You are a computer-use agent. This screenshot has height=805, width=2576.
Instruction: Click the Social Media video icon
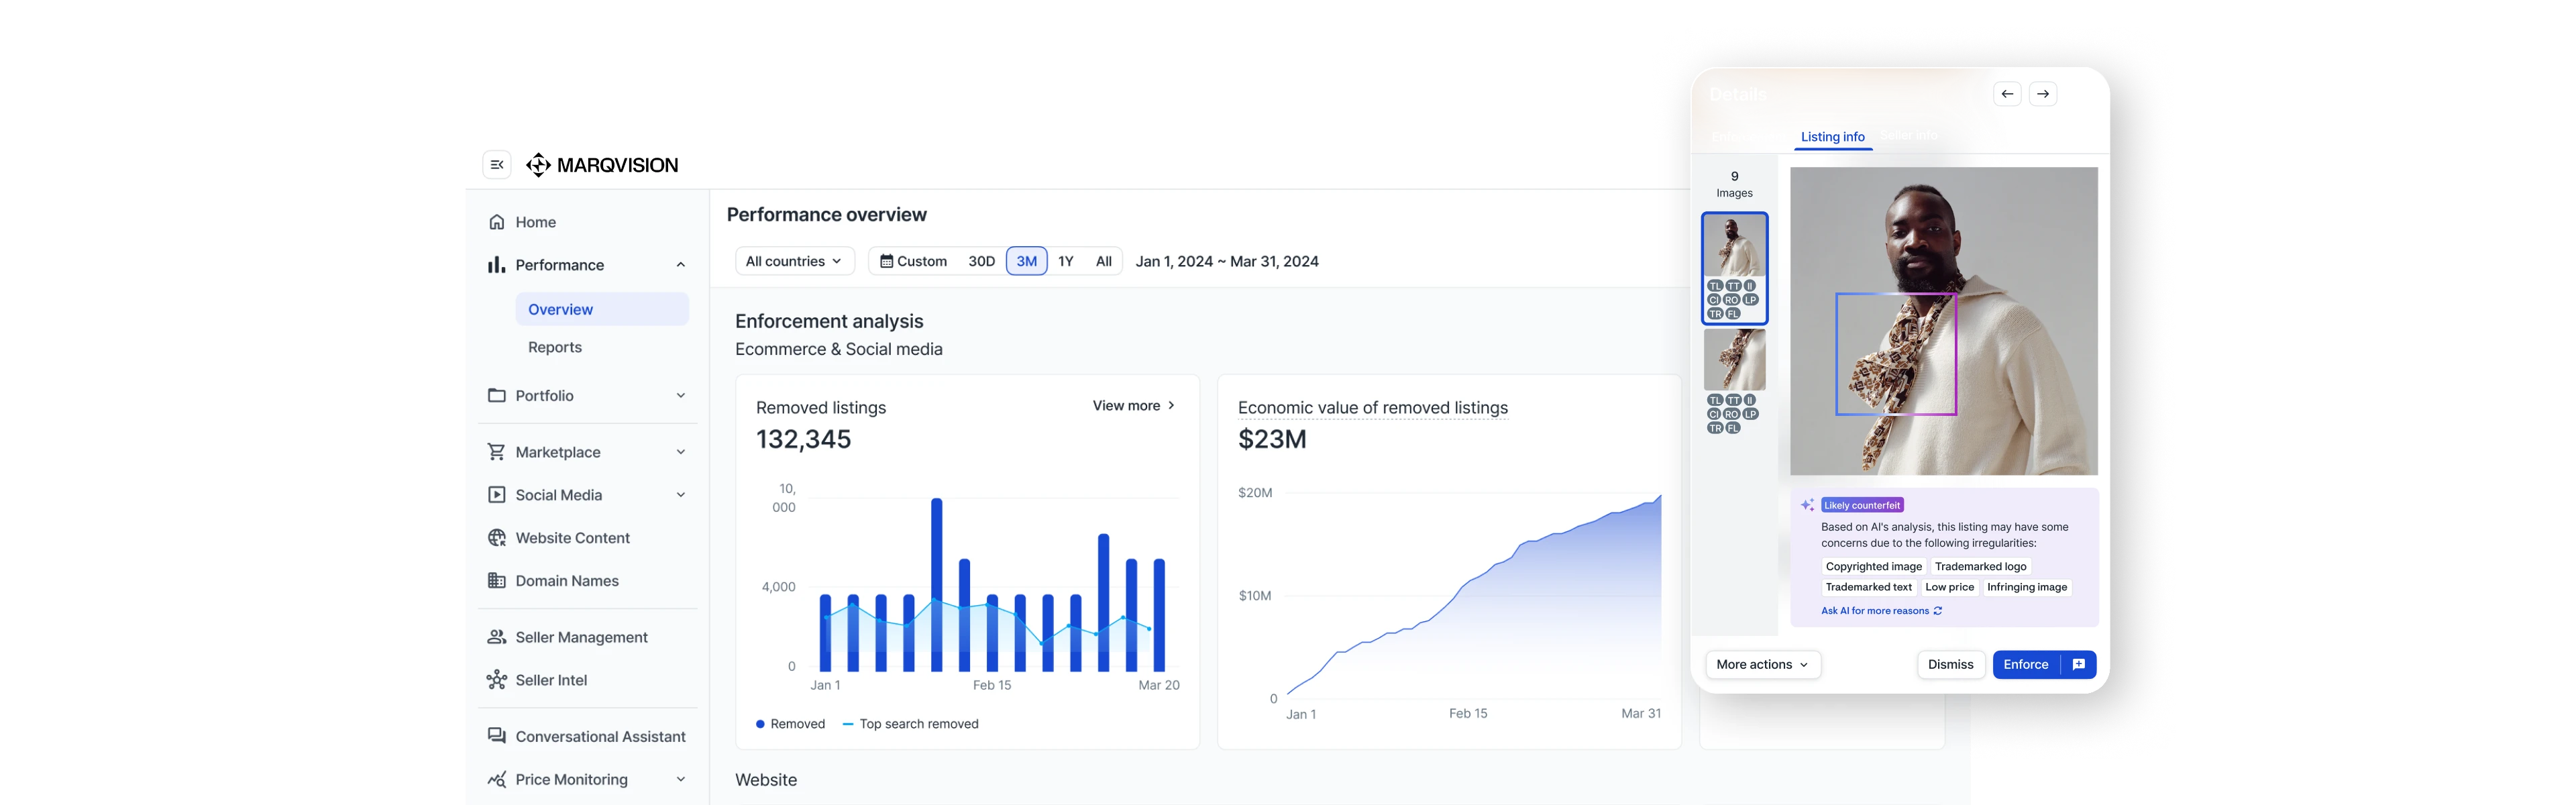(x=496, y=494)
